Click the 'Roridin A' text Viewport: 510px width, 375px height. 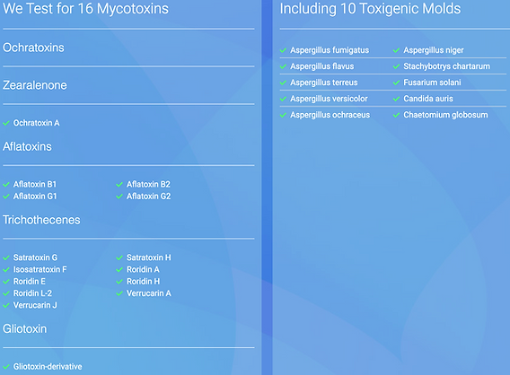click(143, 269)
